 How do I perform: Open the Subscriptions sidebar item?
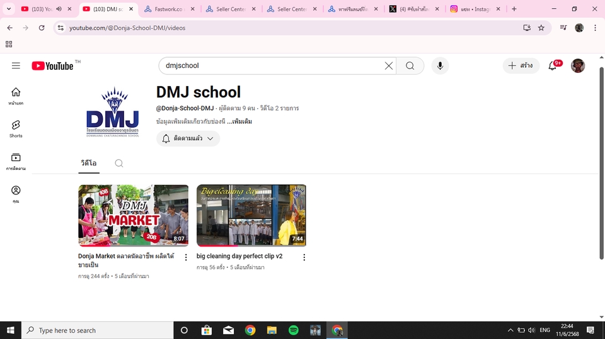point(16,161)
